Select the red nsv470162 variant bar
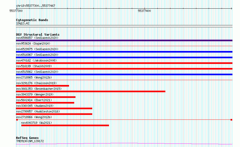This screenshot has width=240, height=147. tap(124, 63)
